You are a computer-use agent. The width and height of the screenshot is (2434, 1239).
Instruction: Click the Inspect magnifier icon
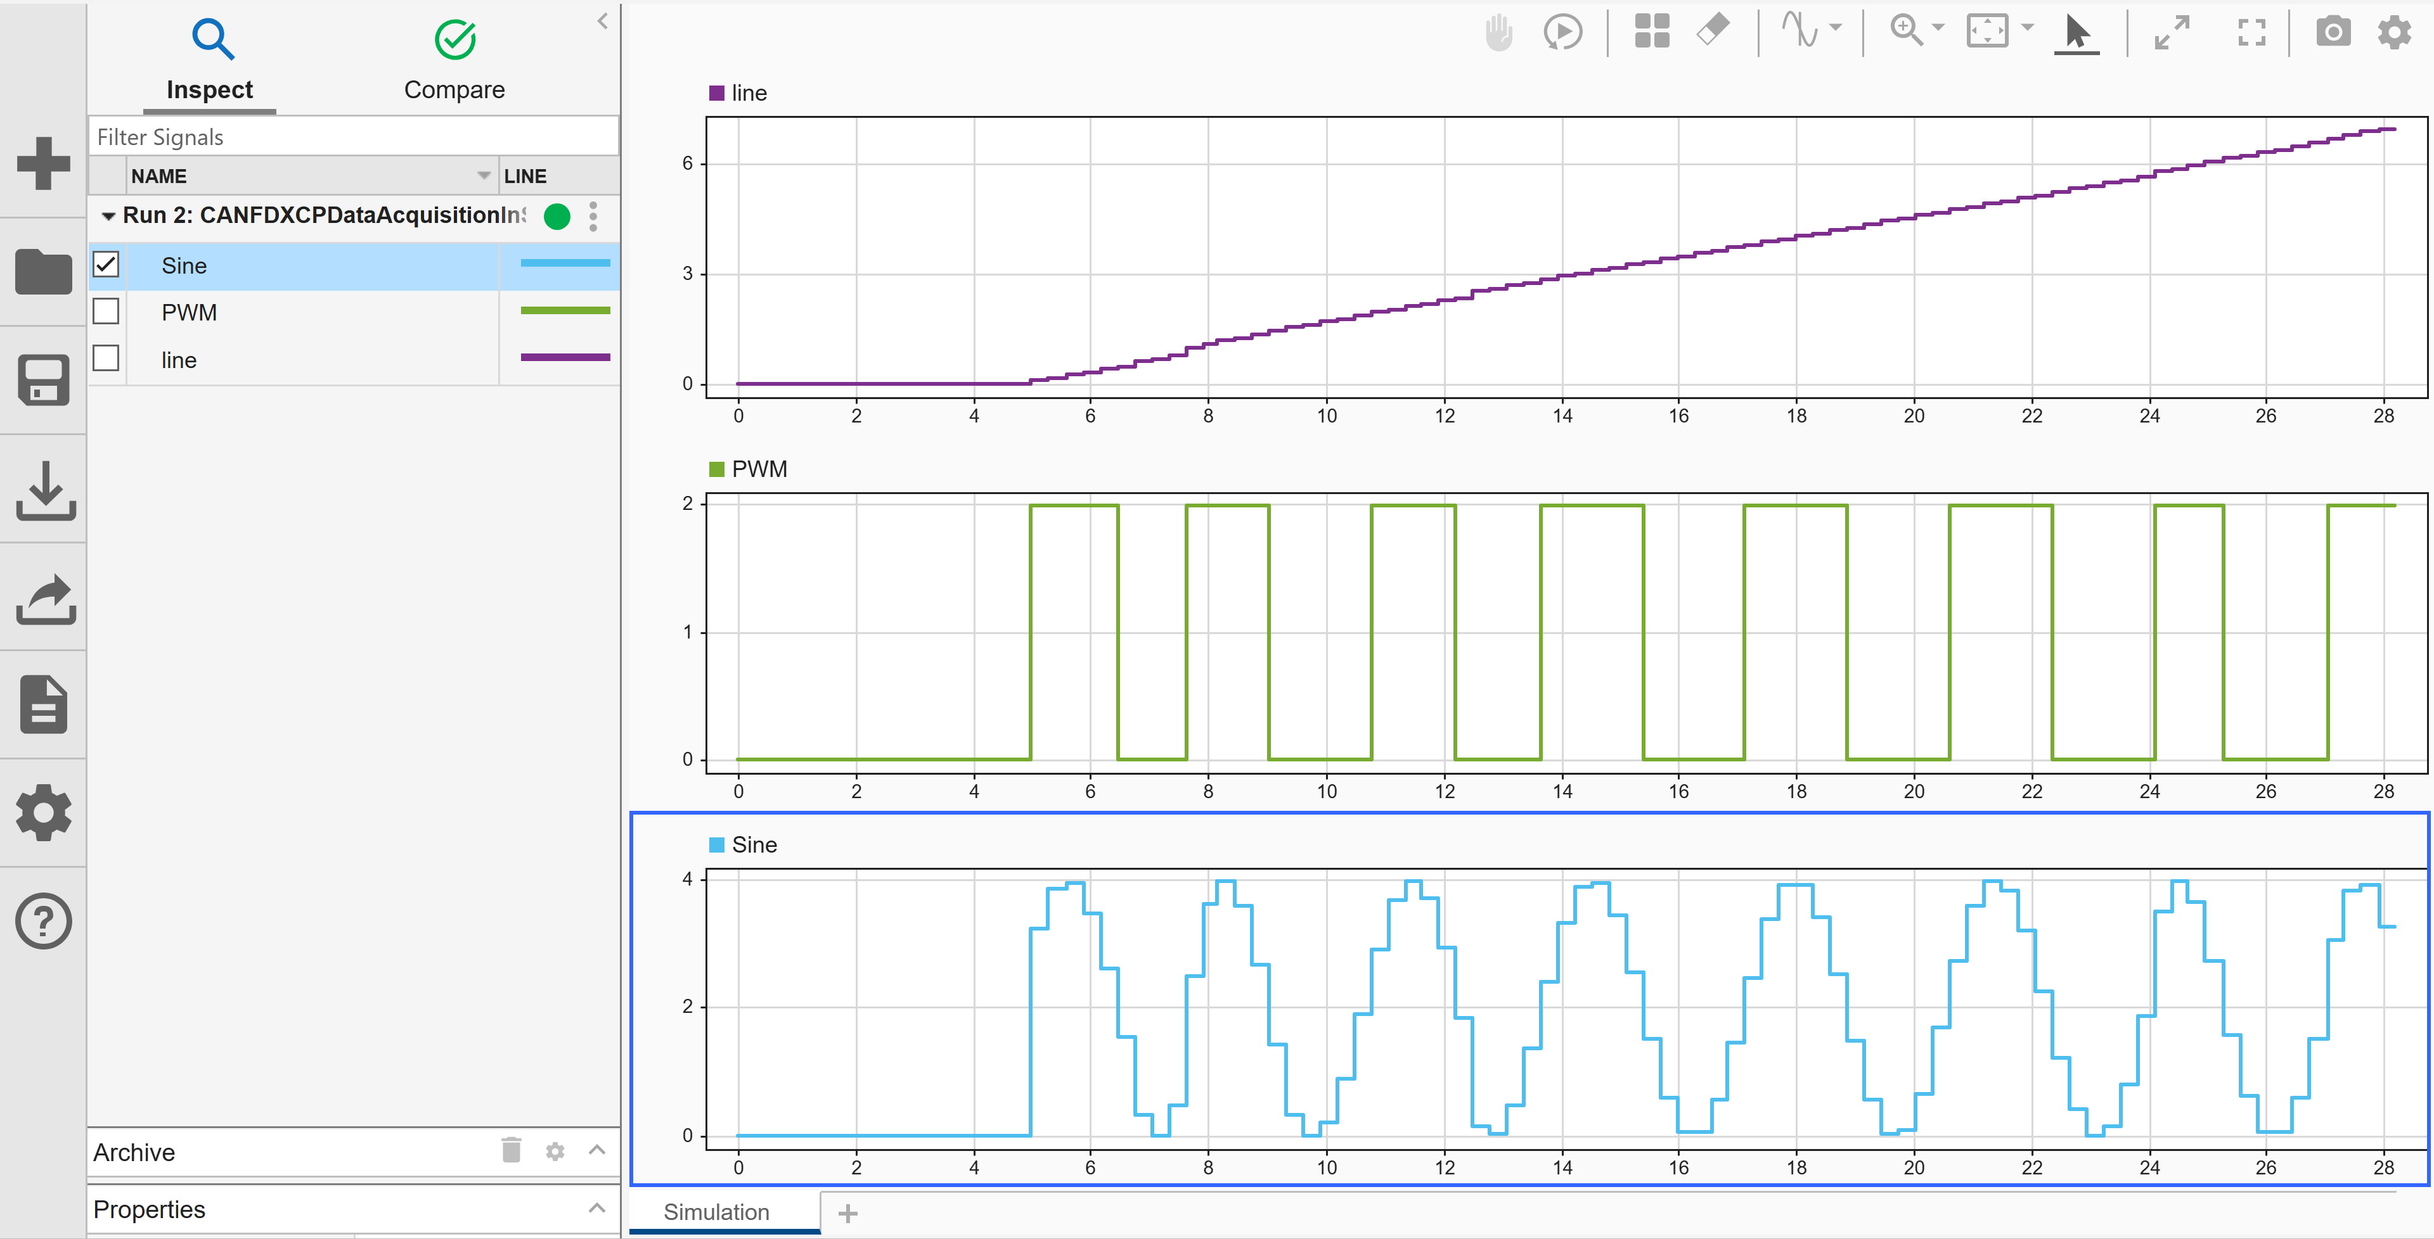pyautogui.click(x=212, y=40)
